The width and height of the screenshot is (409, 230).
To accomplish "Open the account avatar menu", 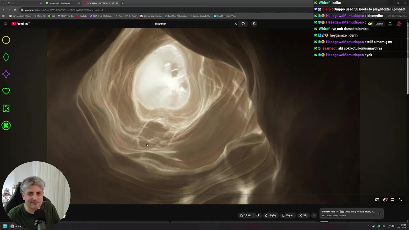I will [x=399, y=24].
